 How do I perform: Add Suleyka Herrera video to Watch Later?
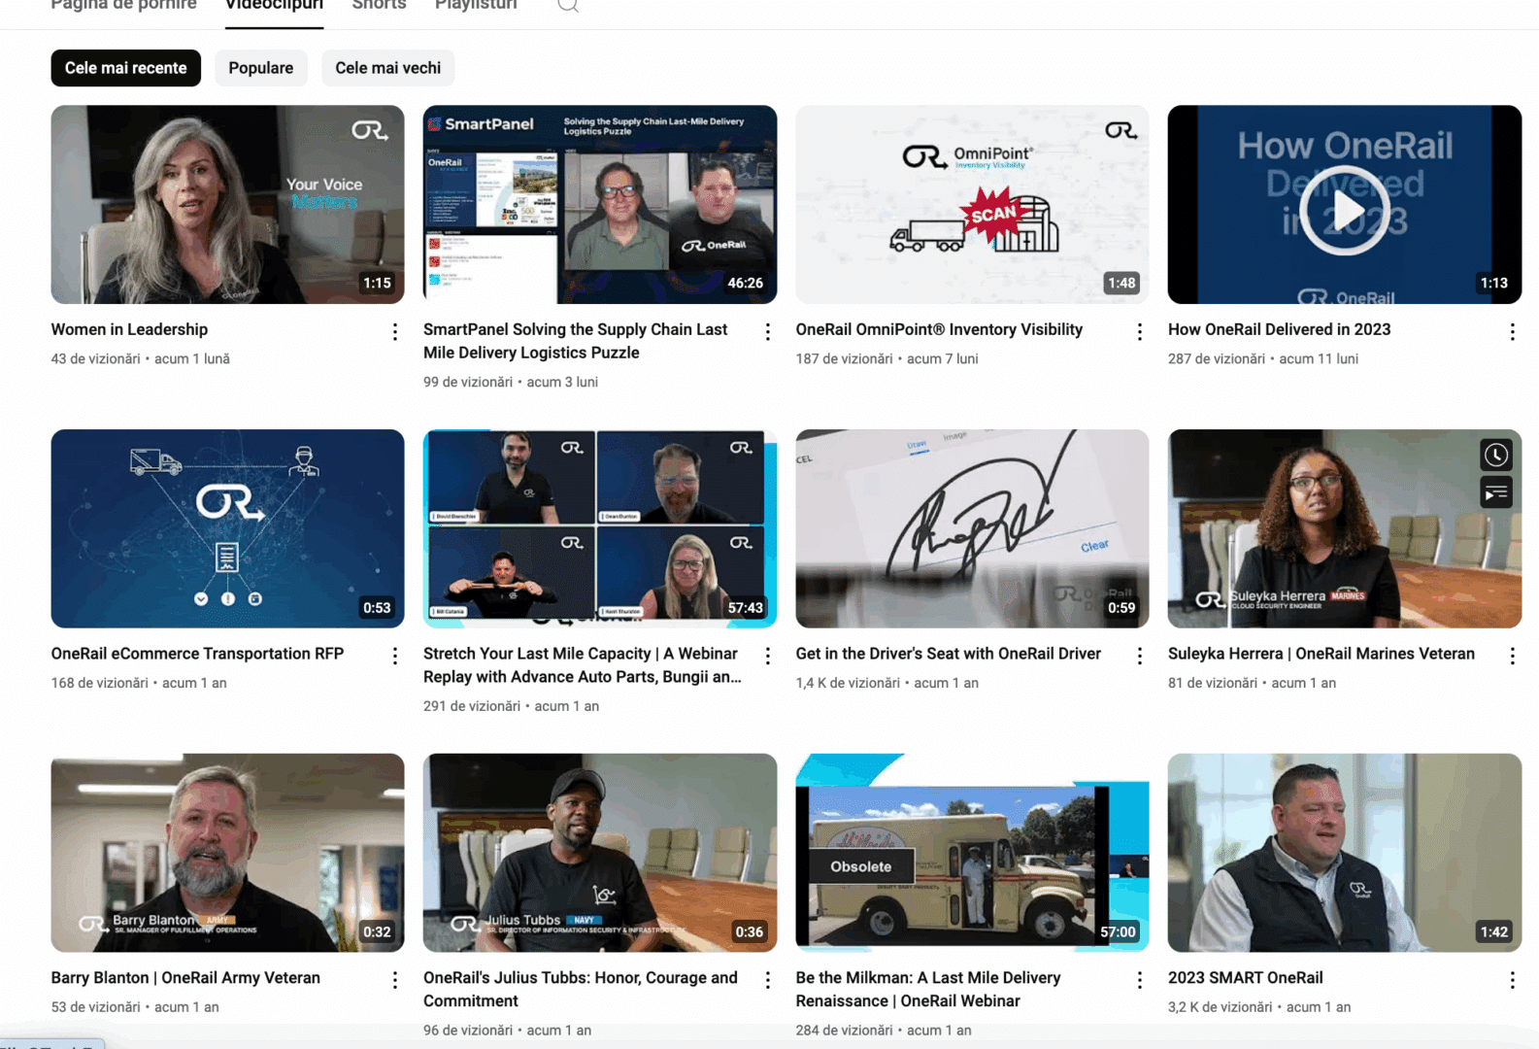point(1496,455)
